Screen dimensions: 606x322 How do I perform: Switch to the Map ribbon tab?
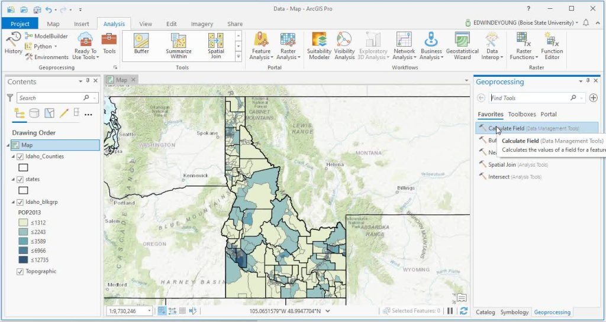53,24
